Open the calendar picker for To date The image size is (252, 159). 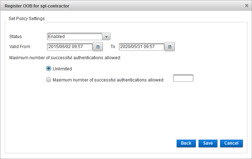pyautogui.click(x=170, y=47)
